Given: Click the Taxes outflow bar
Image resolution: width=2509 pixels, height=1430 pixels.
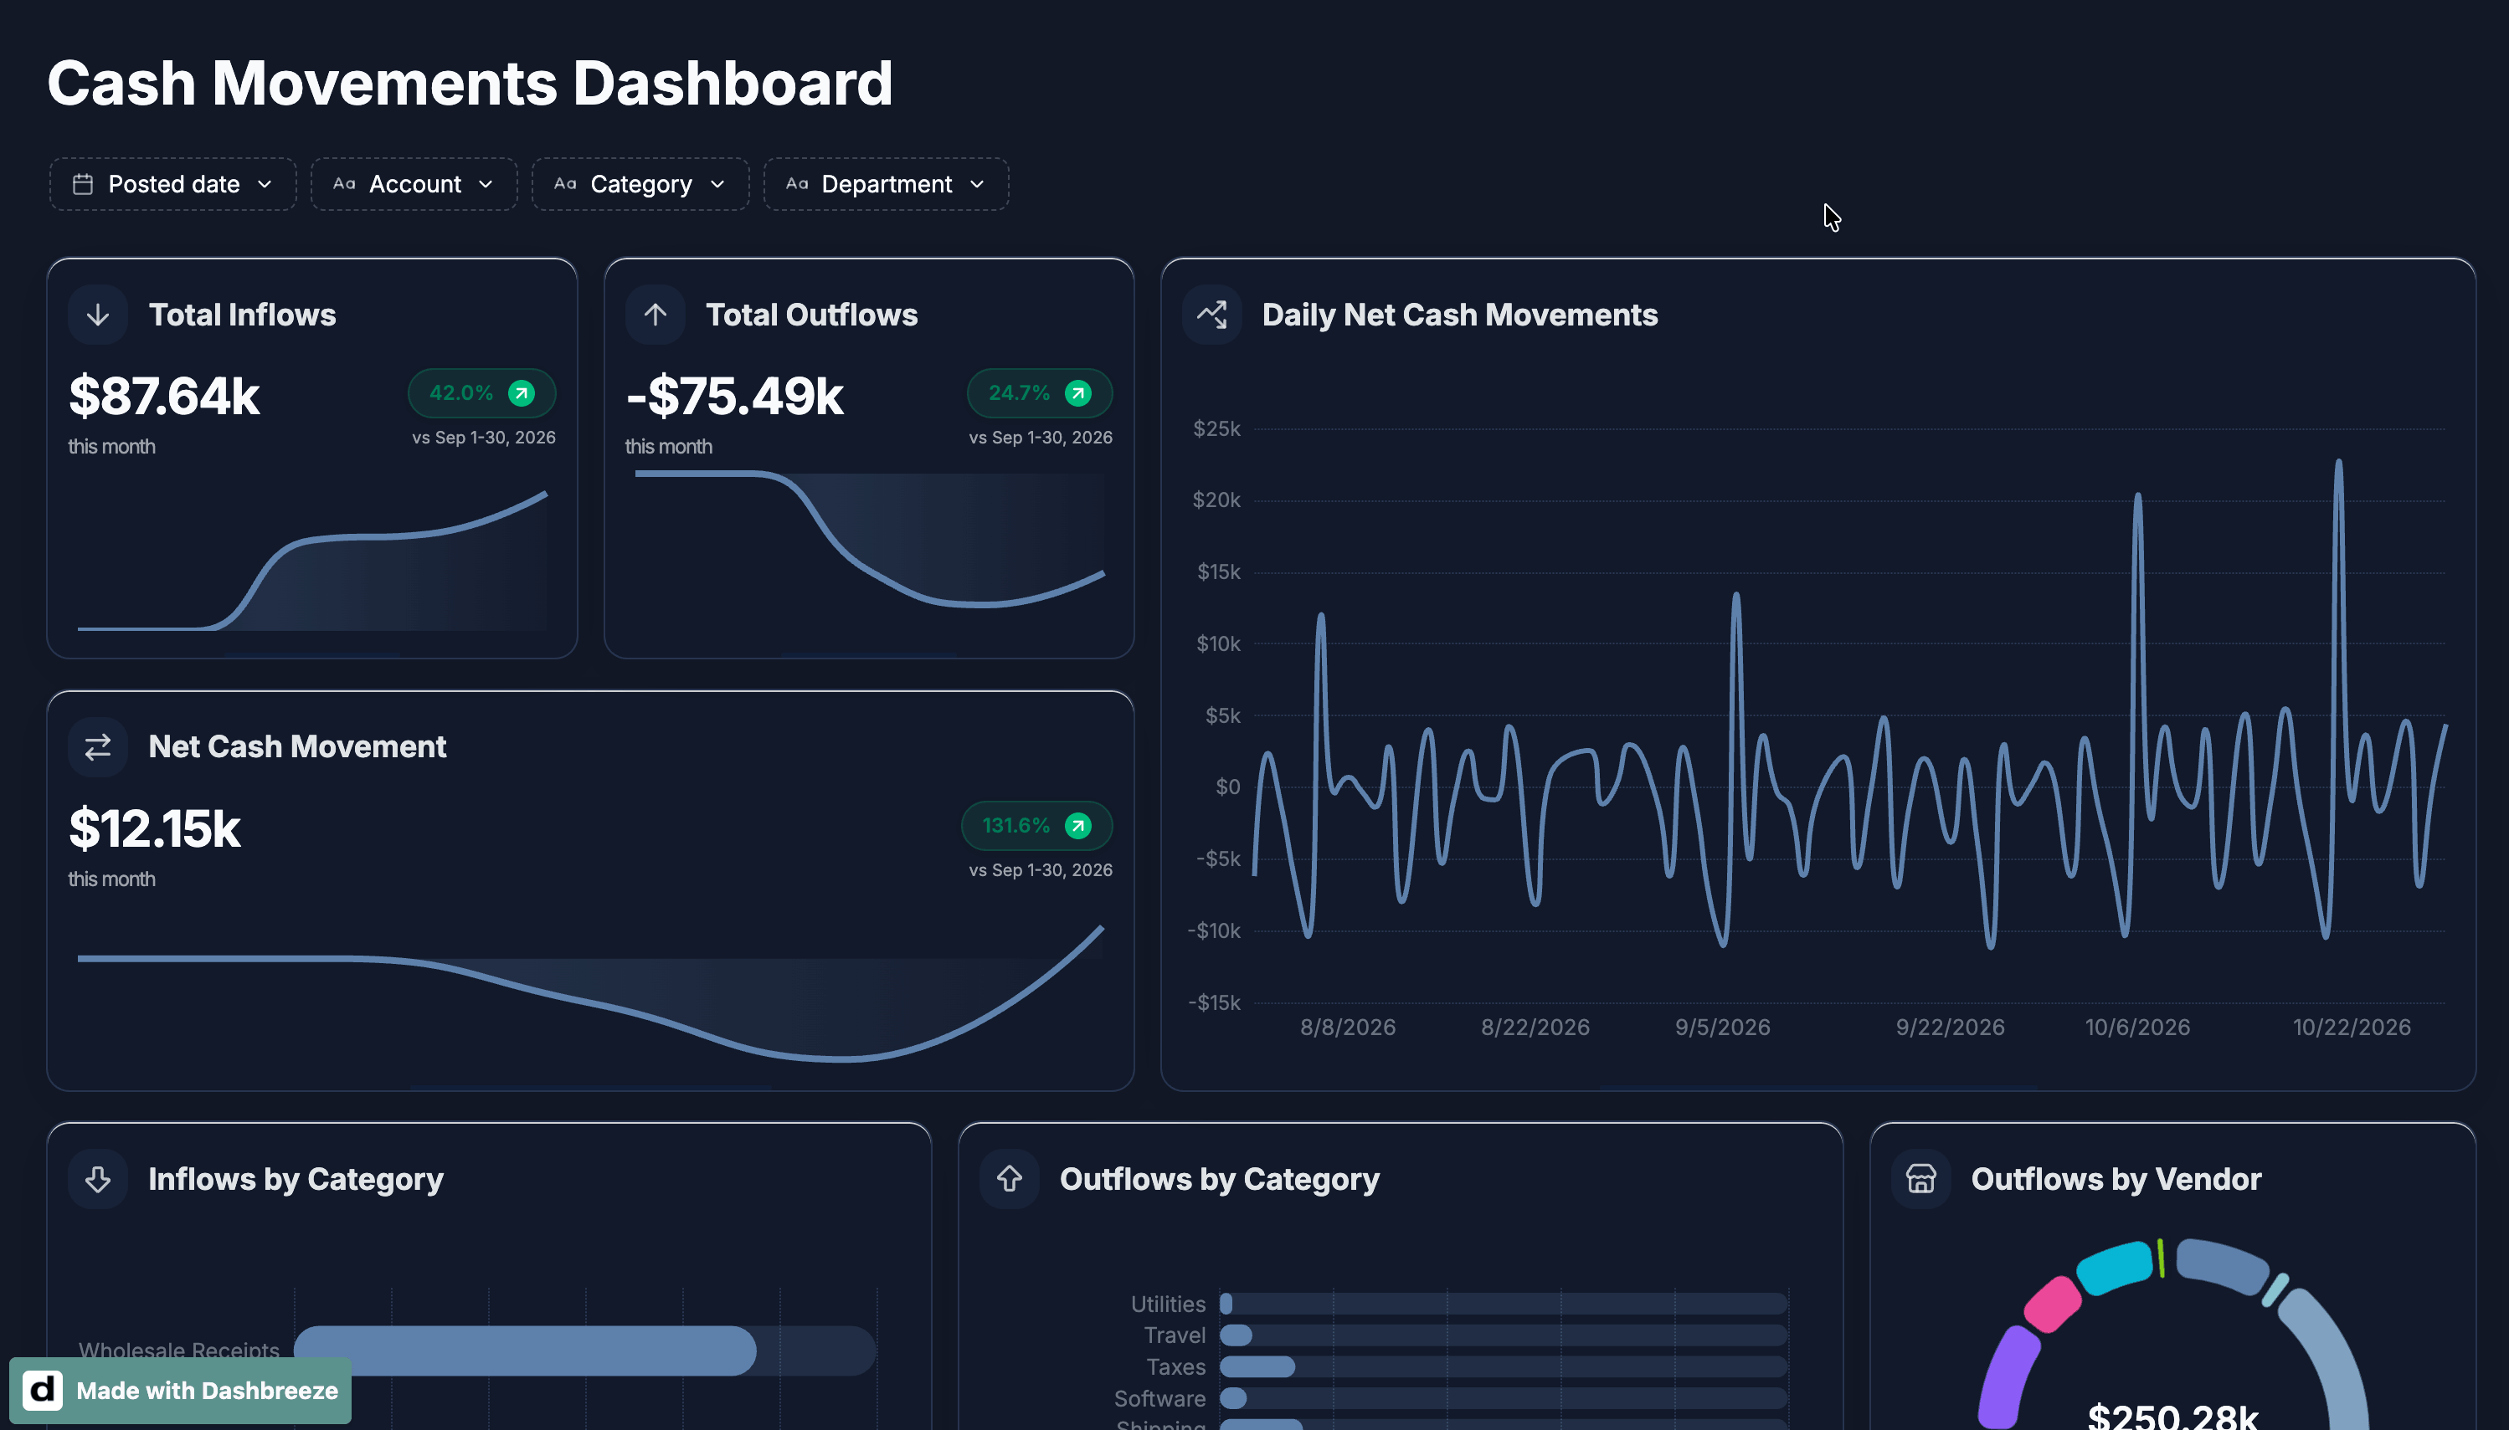Looking at the screenshot, I should point(1257,1366).
